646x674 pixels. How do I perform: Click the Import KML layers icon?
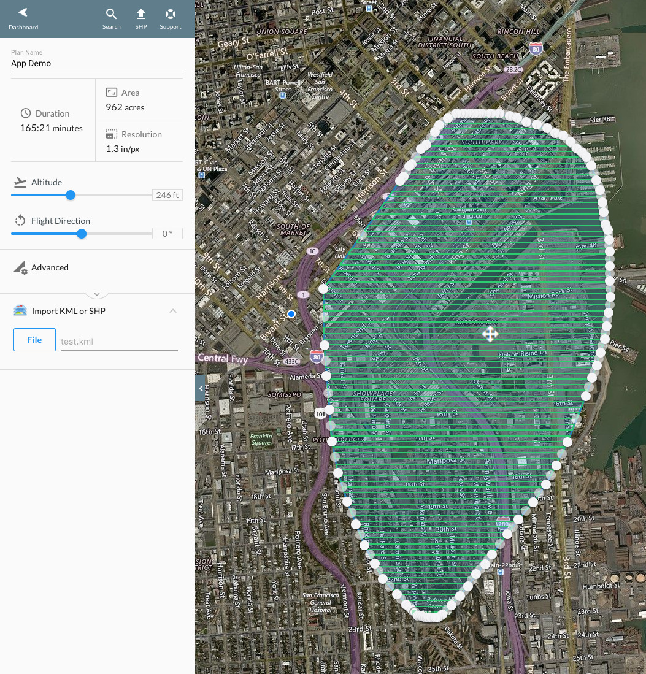20,310
